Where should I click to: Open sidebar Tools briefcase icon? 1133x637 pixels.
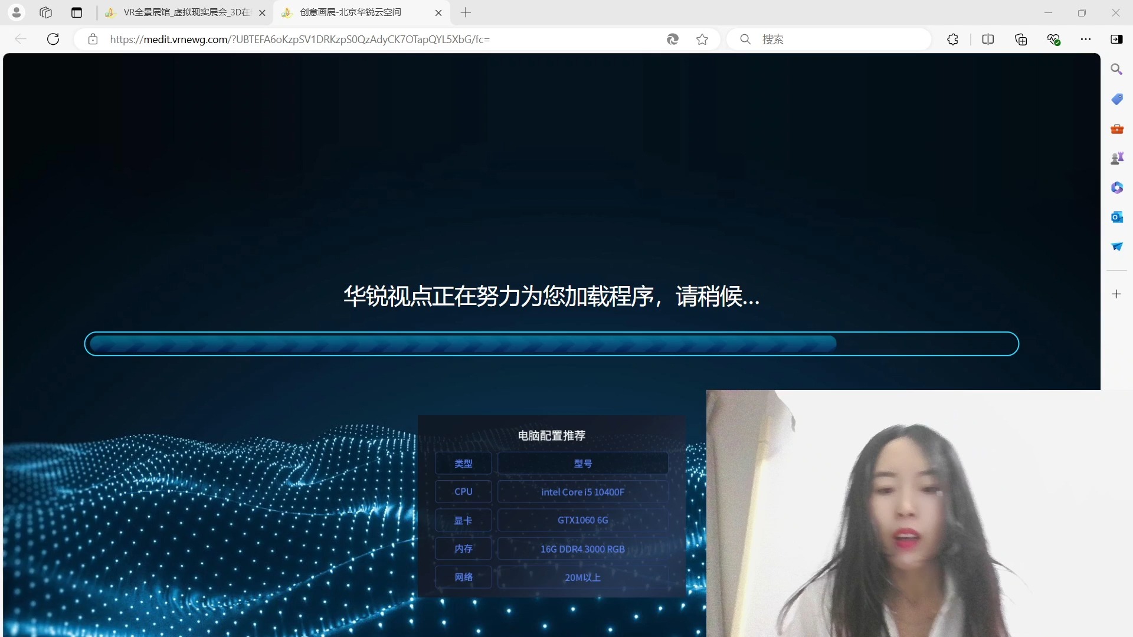(1116, 129)
